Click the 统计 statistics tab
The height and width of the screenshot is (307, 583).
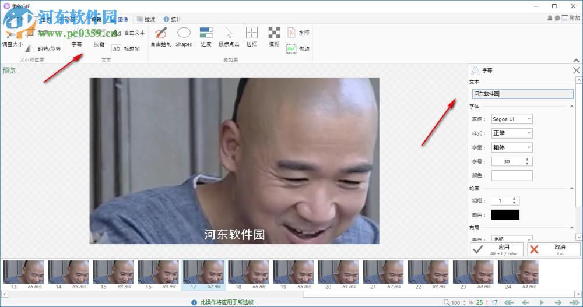173,19
